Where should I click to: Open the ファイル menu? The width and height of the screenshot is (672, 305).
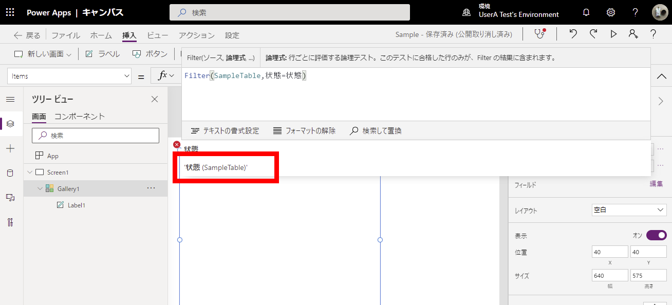tap(65, 35)
